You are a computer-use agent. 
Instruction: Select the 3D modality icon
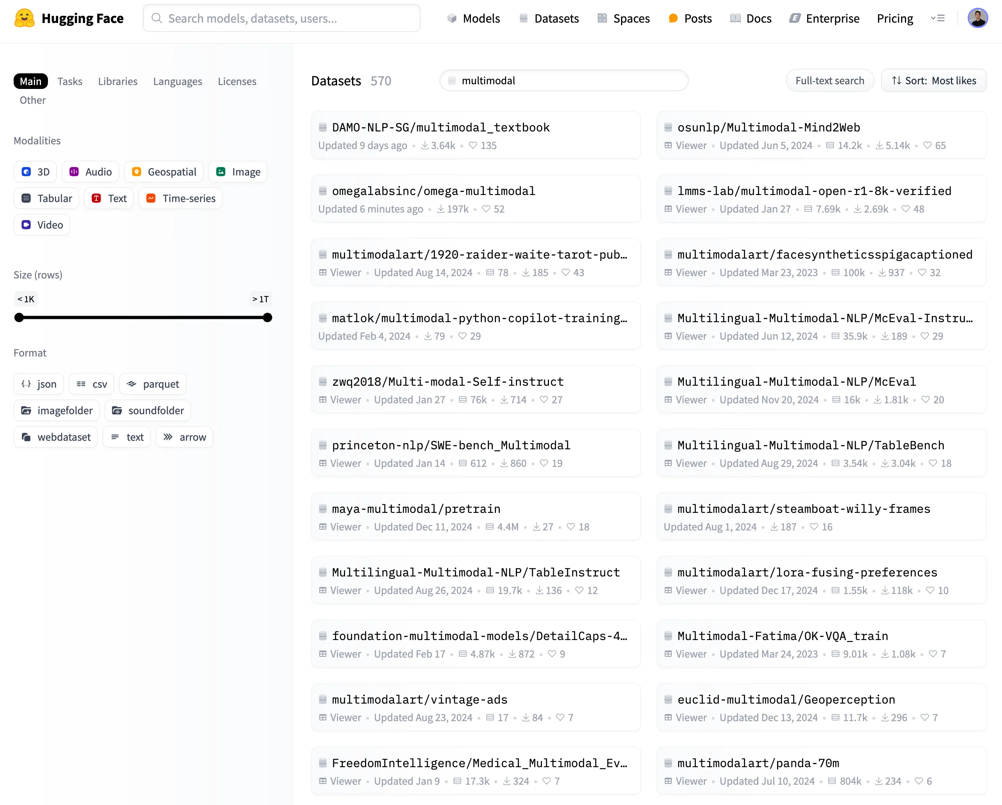[x=26, y=172]
